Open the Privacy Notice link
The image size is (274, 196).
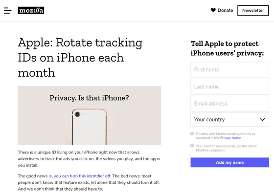(230, 138)
